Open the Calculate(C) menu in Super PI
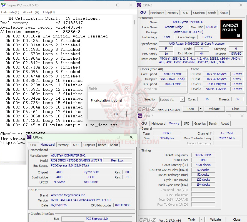The height and width of the screenshot is (222, 247). [x=10, y=12]
